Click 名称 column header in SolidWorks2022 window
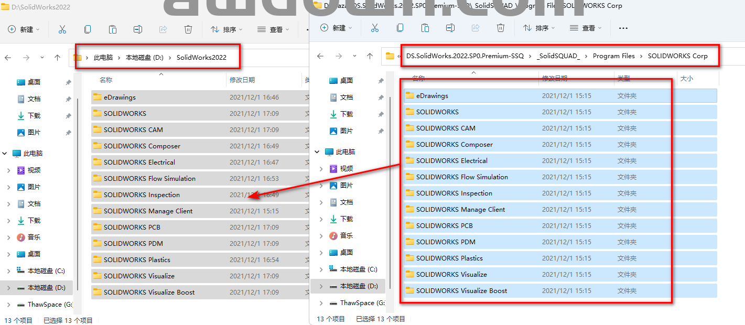The image size is (745, 325). (x=106, y=80)
